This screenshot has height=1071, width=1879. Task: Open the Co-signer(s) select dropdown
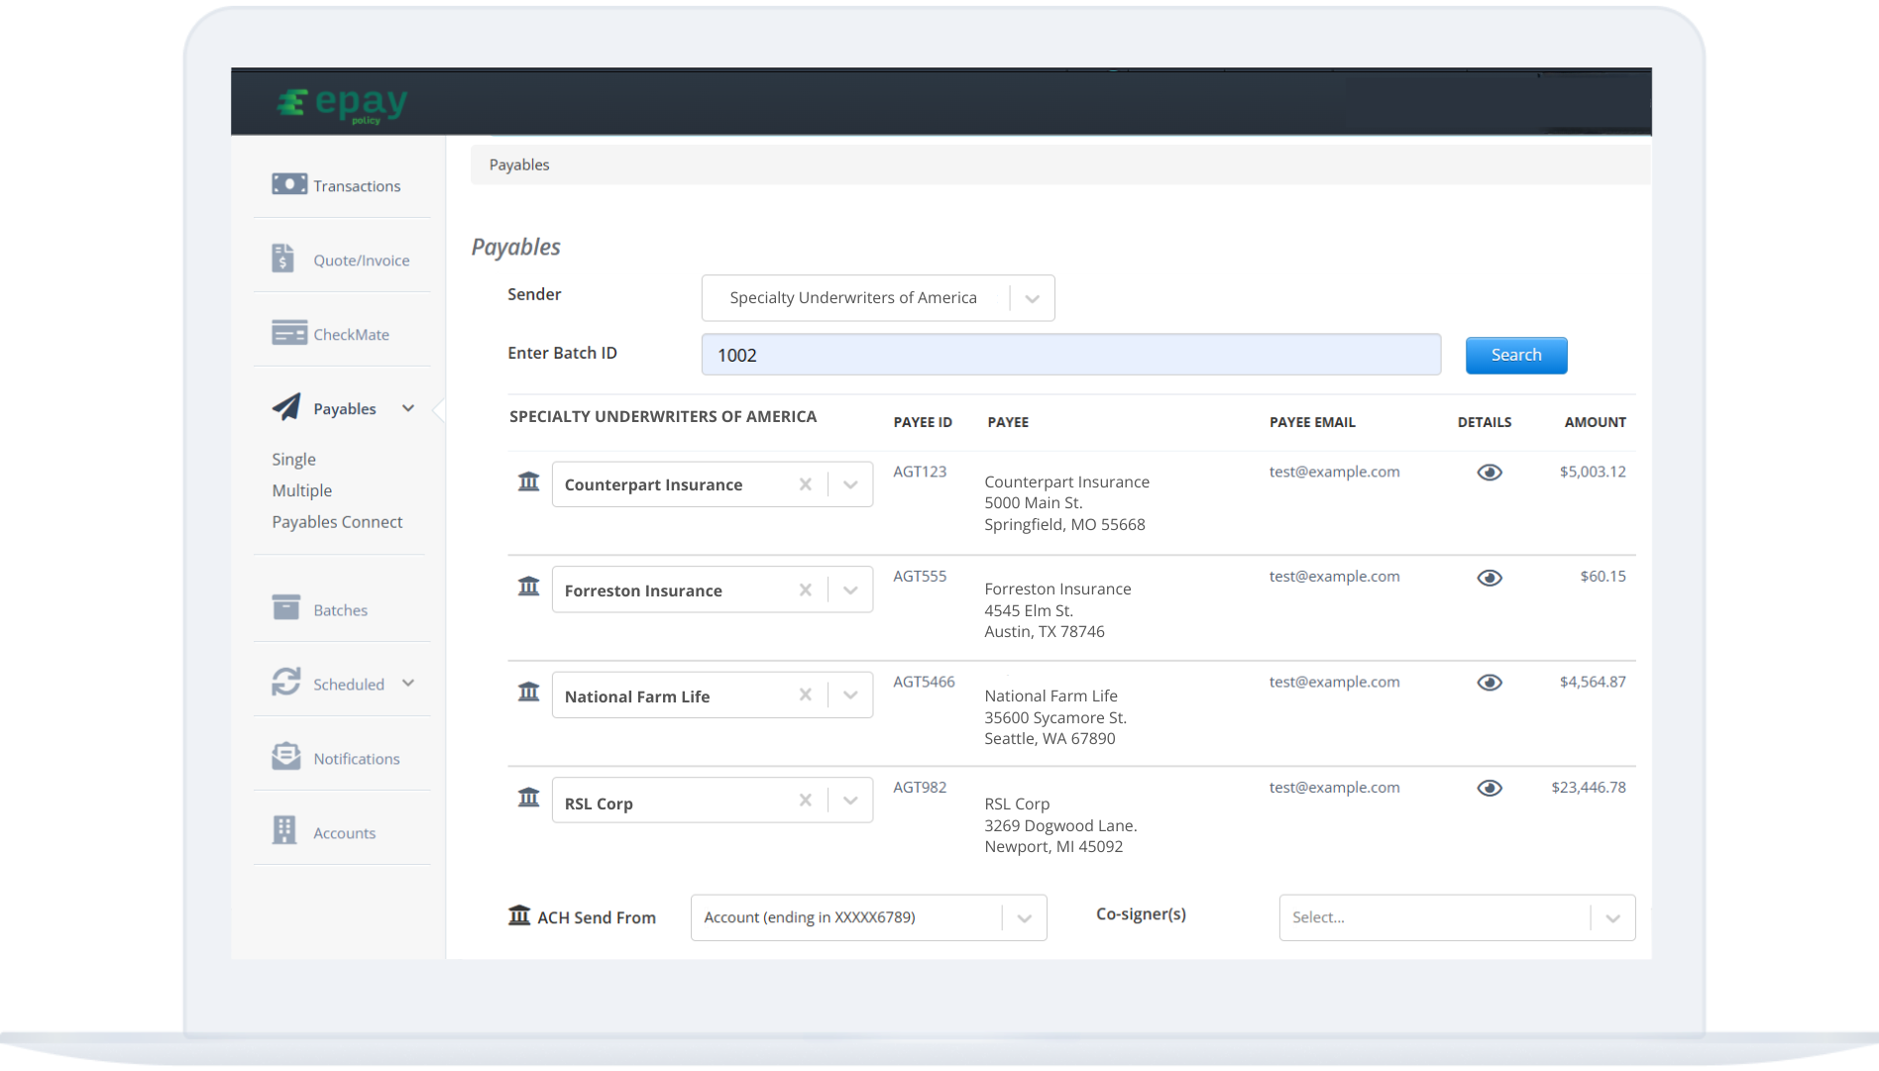1612,918
